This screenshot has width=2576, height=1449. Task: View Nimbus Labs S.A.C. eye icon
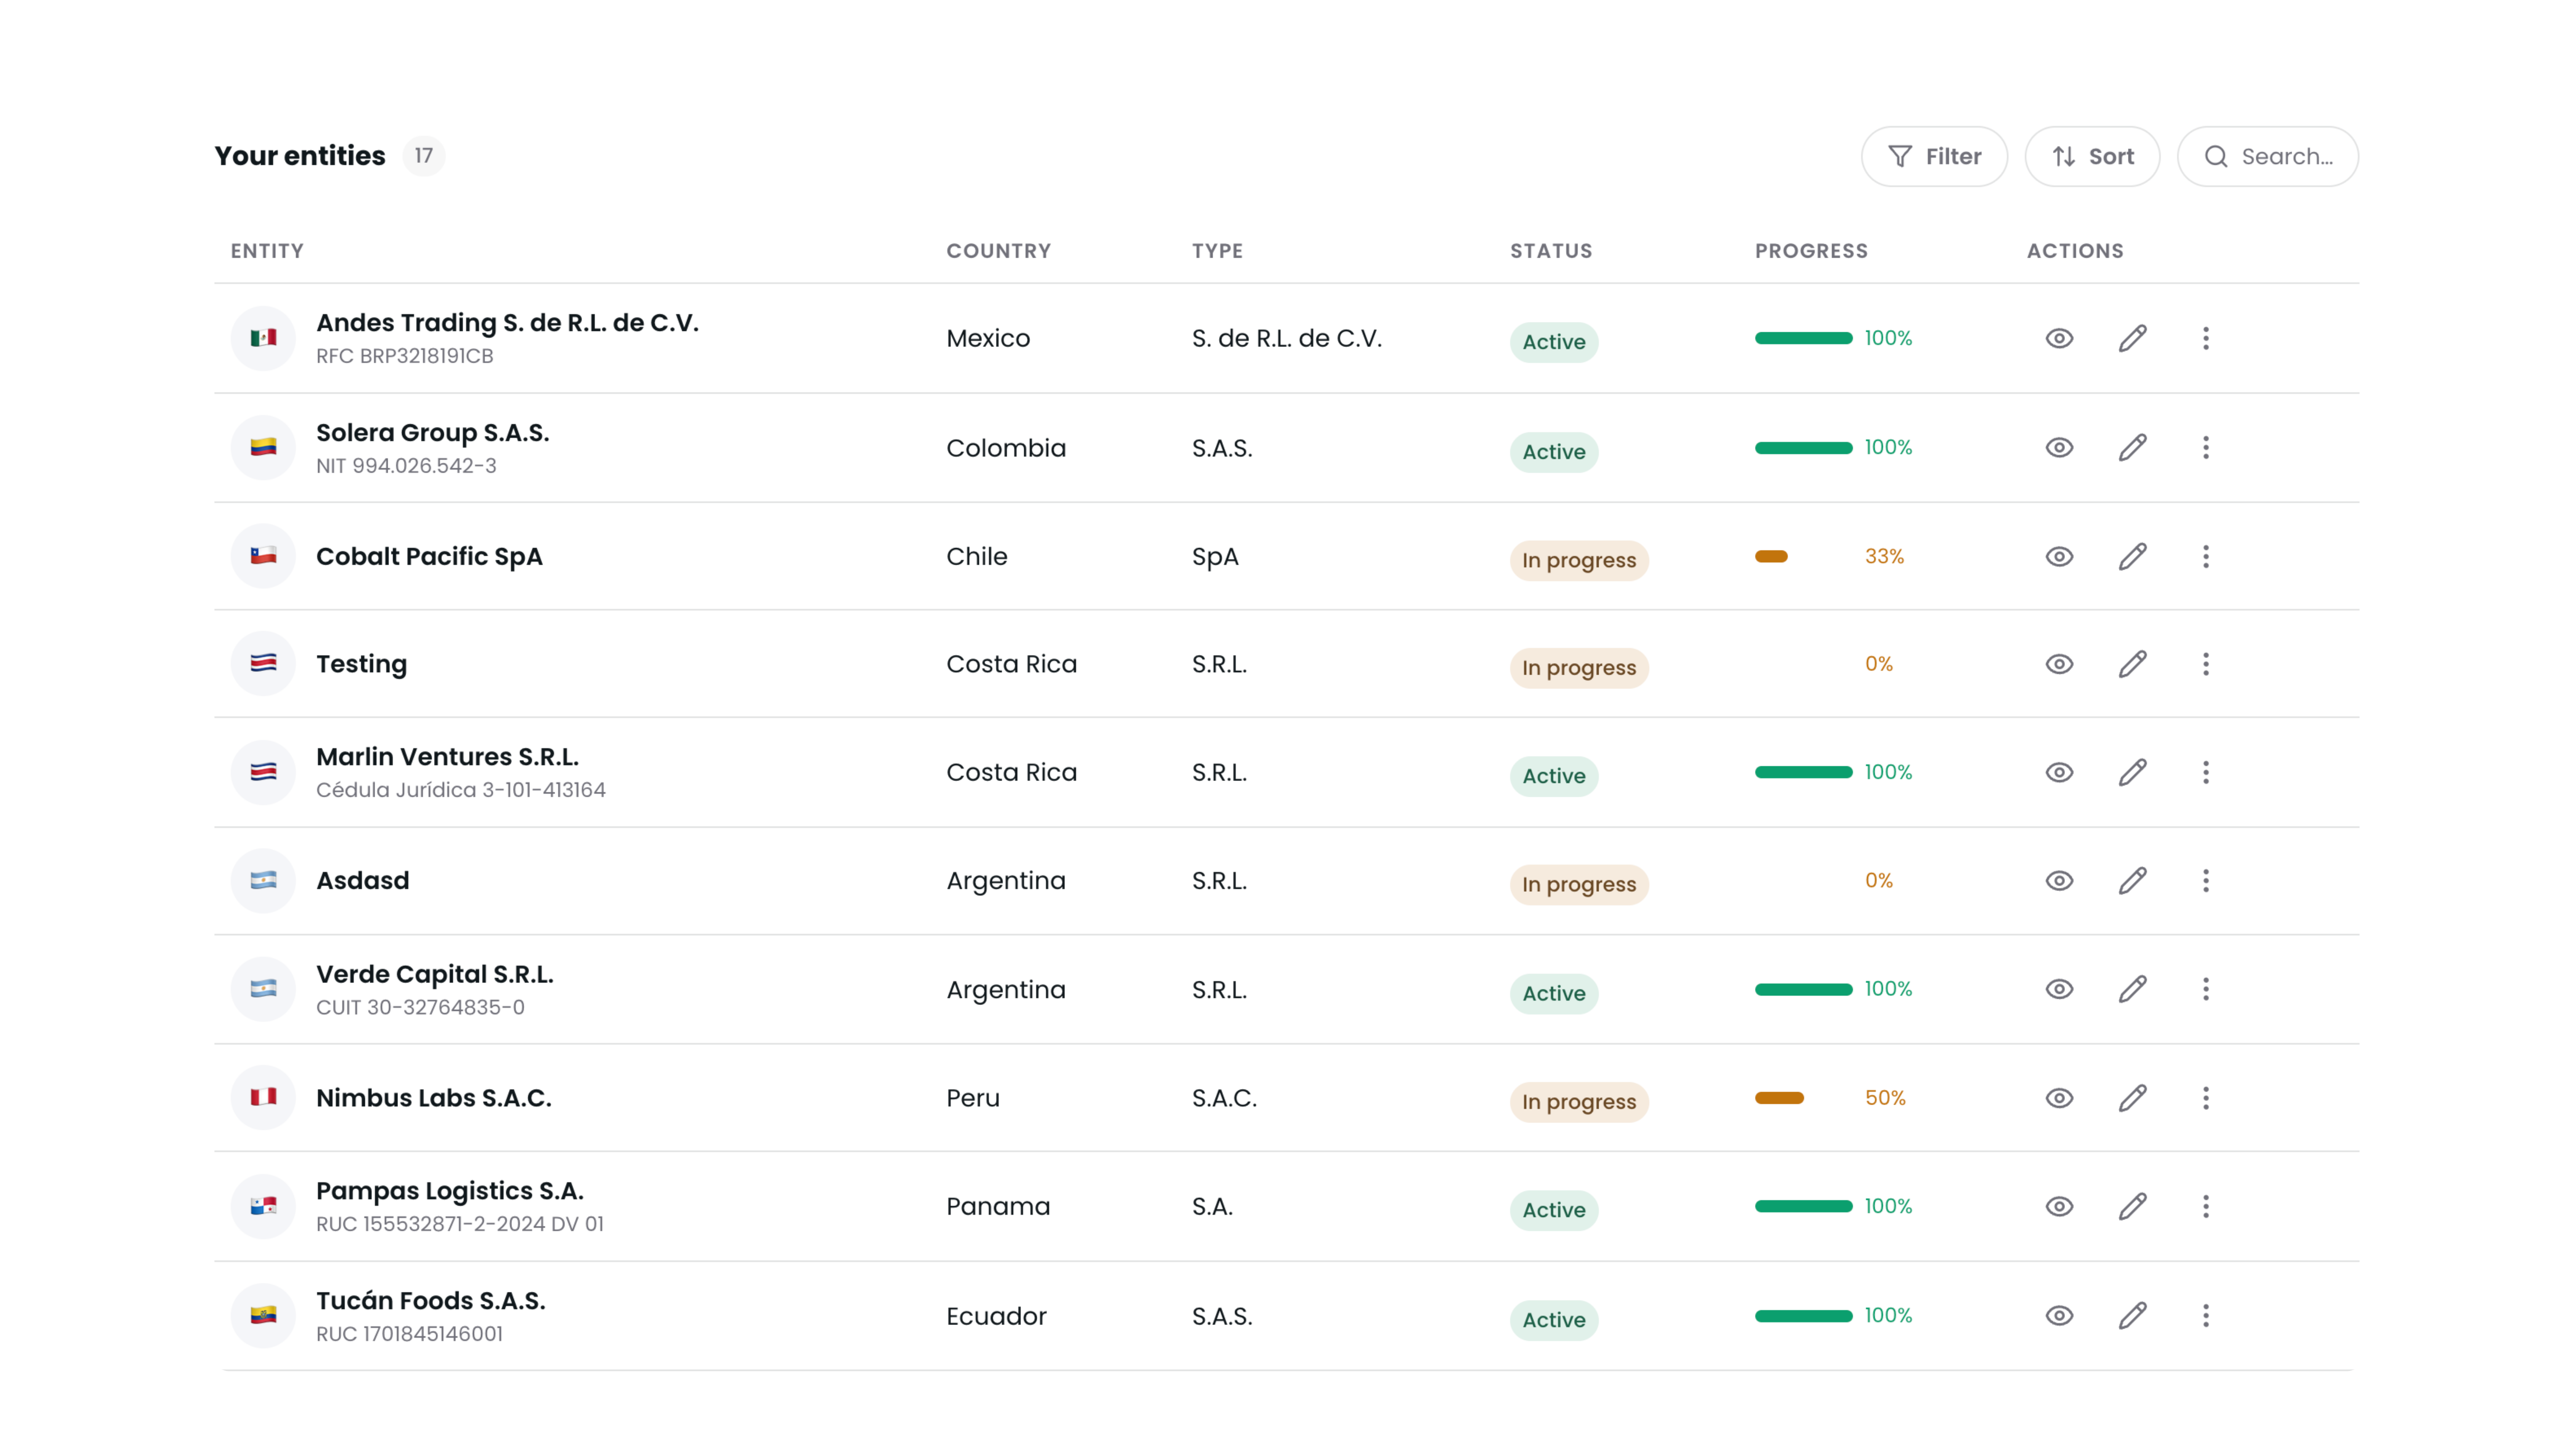[x=2059, y=1098]
